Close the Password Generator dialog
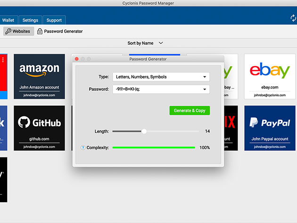The width and height of the screenshot is (297, 223). tap(77, 59)
